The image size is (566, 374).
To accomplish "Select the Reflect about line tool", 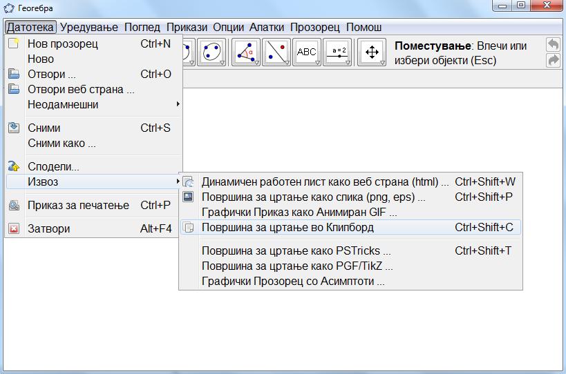I will point(276,52).
